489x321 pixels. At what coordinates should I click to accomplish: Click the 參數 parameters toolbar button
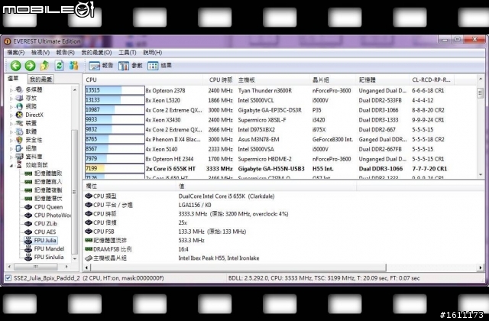[x=130, y=66]
